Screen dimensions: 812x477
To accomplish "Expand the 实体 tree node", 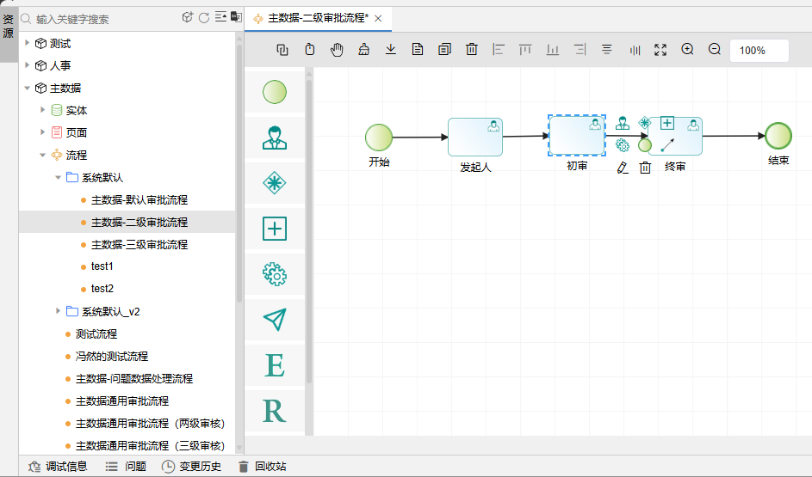I will tap(43, 110).
